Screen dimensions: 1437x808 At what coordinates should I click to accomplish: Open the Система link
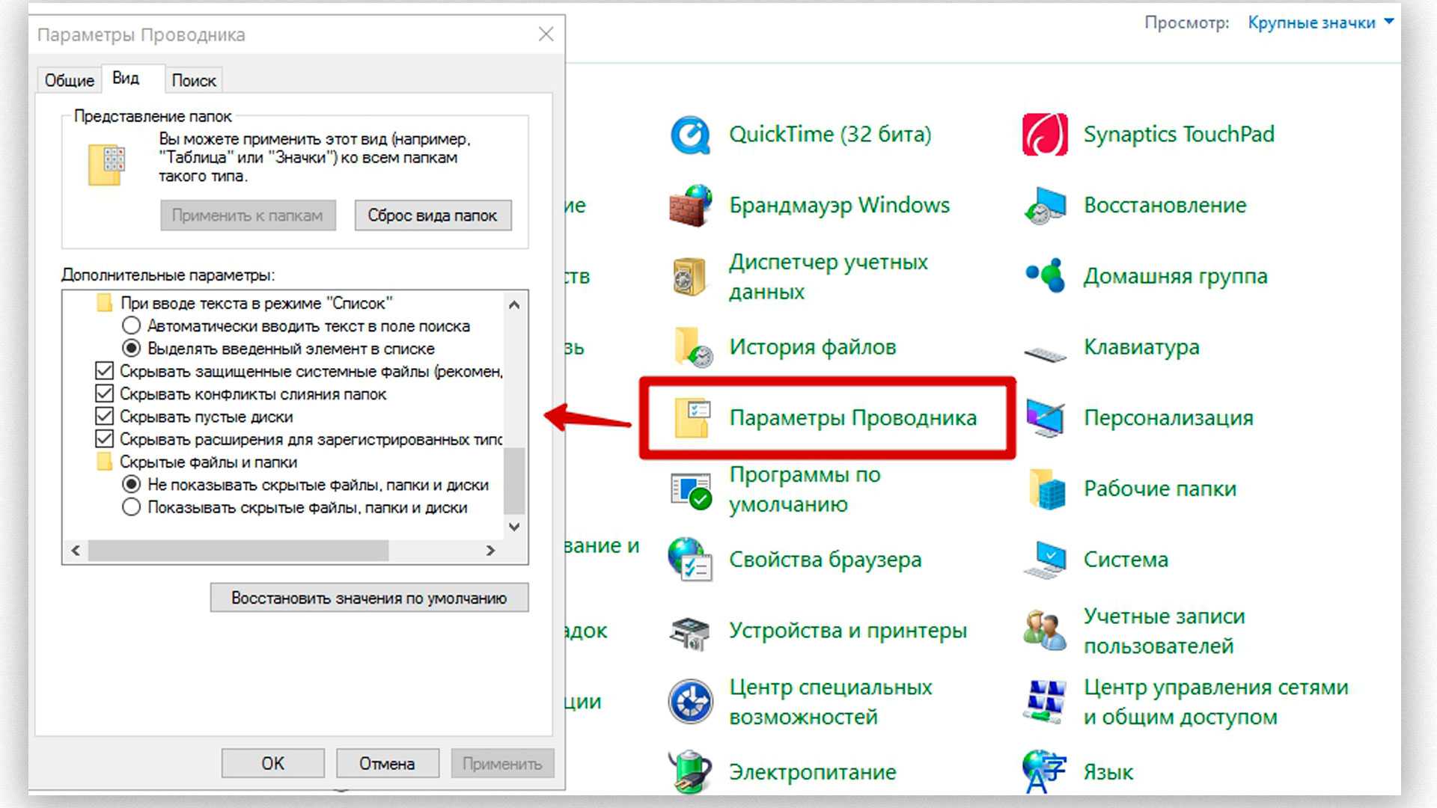point(1126,560)
